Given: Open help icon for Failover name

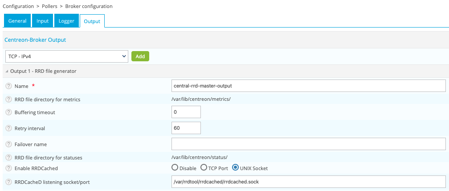Looking at the screenshot, I should click(x=9, y=144).
